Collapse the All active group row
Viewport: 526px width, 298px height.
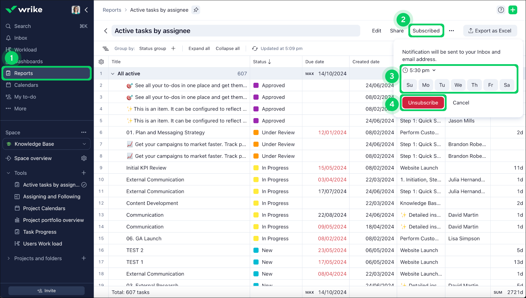coord(113,74)
